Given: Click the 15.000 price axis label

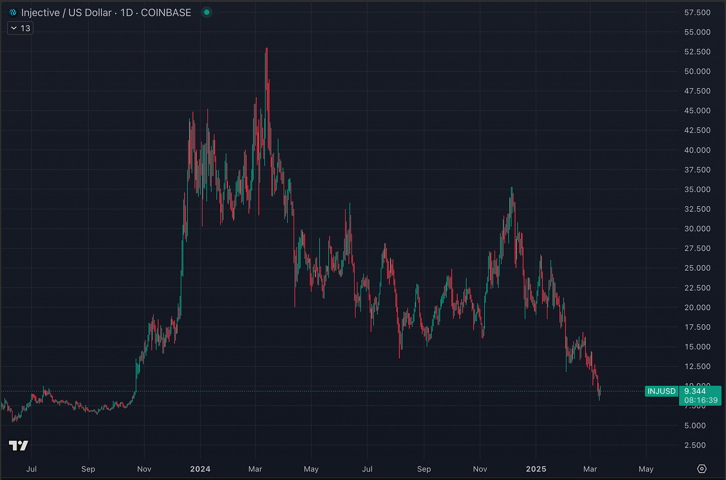Looking at the screenshot, I should (697, 347).
